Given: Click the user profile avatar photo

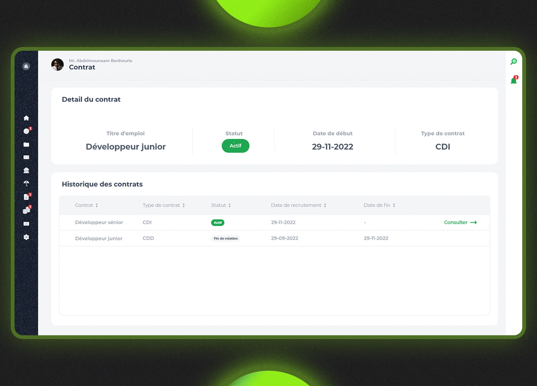Looking at the screenshot, I should tap(57, 65).
